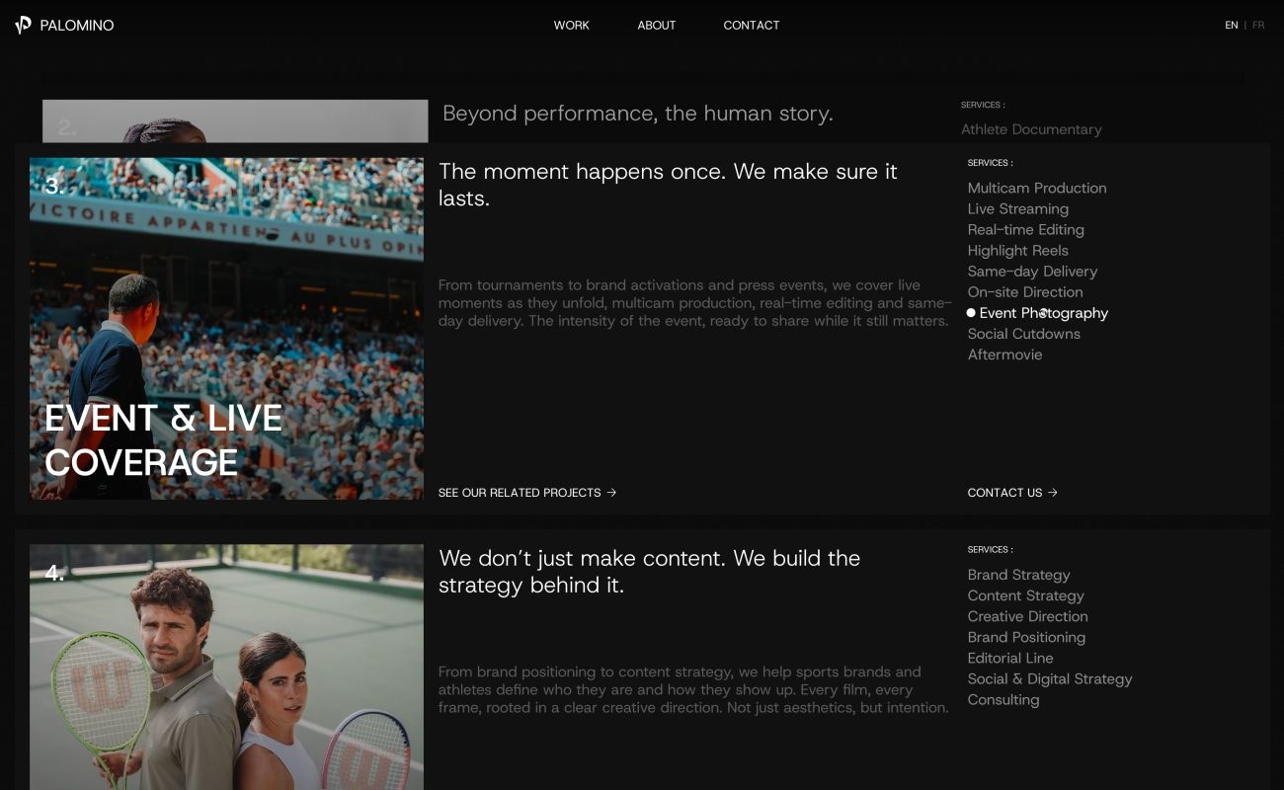Open the partially visible card 2 image
Screen dimensions: 1284x790
(235, 120)
